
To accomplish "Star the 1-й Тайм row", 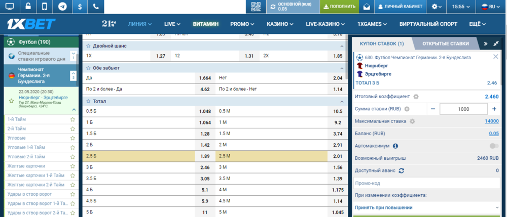I will pyautogui.click(x=73, y=119).
